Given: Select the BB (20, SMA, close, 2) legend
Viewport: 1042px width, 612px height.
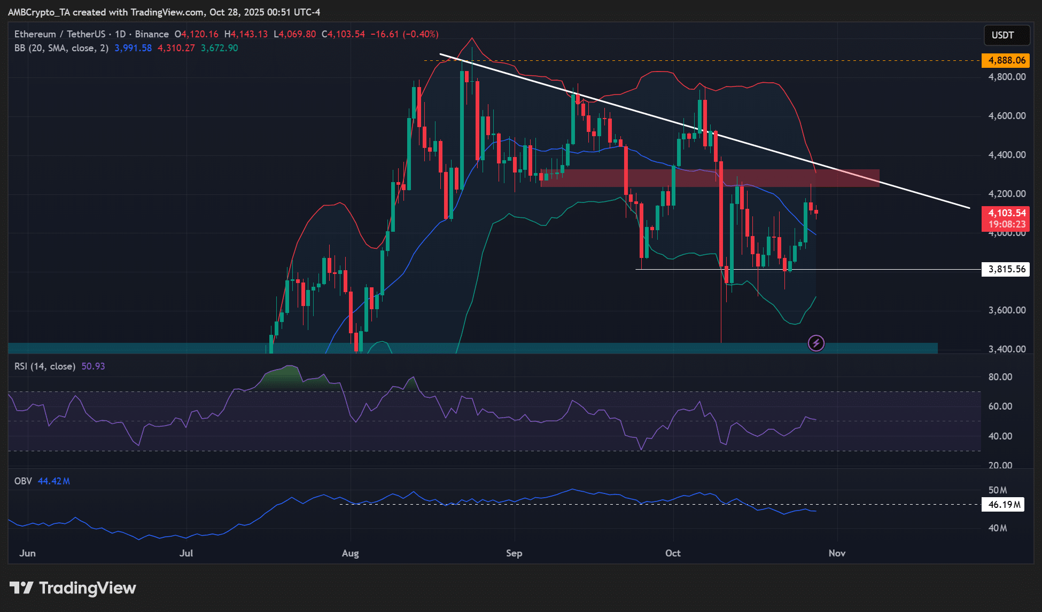Looking at the screenshot, I should pyautogui.click(x=61, y=48).
